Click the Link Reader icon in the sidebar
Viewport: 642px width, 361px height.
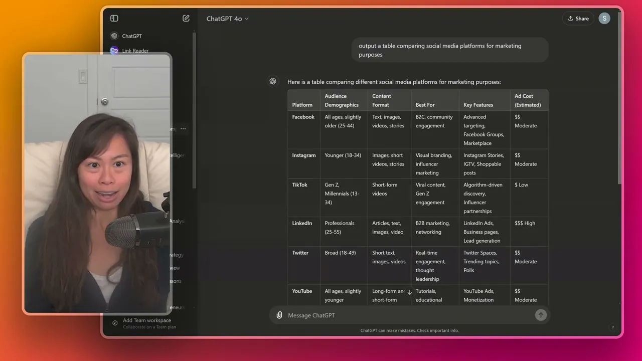pyautogui.click(x=114, y=51)
